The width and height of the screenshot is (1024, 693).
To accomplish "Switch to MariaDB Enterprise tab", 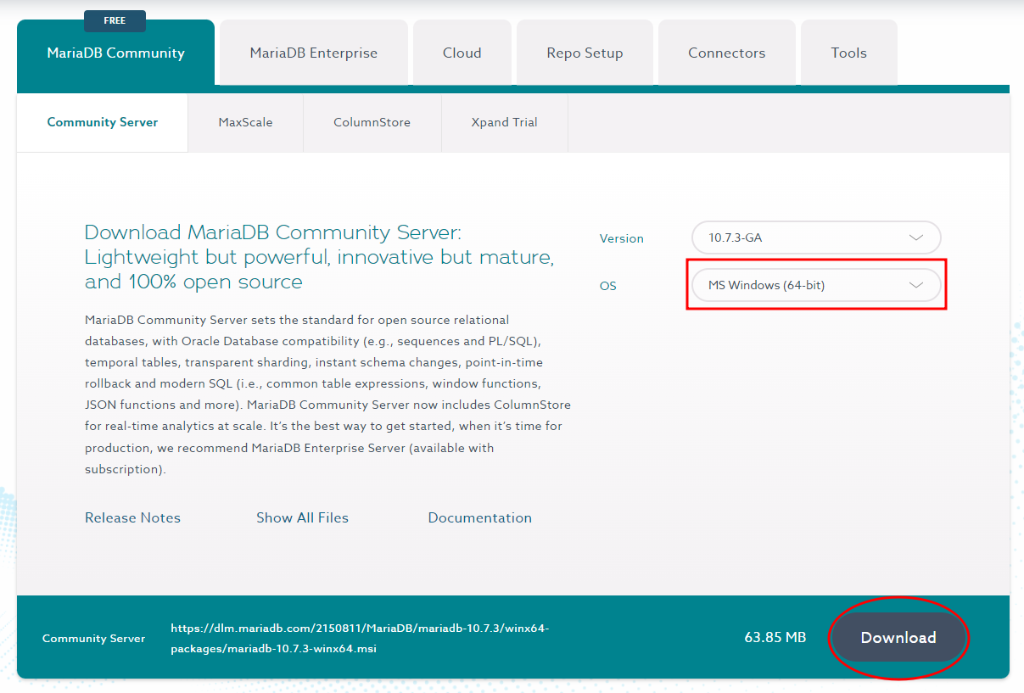I will pos(314,53).
